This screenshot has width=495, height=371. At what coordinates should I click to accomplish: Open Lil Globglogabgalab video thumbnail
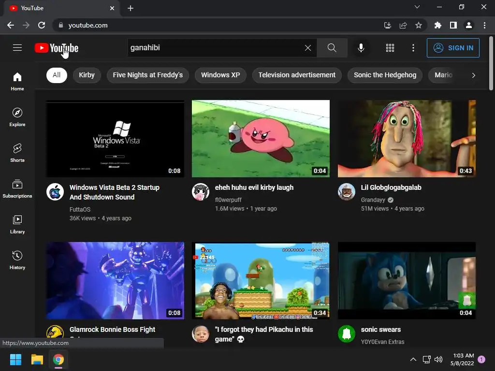click(x=407, y=139)
